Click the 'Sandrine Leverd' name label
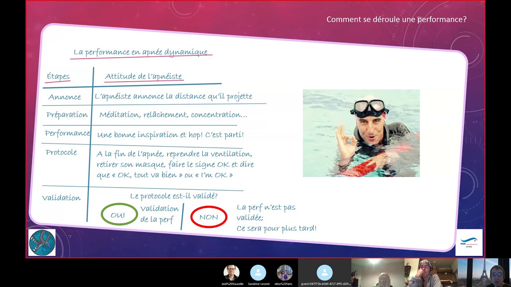 (x=258, y=284)
